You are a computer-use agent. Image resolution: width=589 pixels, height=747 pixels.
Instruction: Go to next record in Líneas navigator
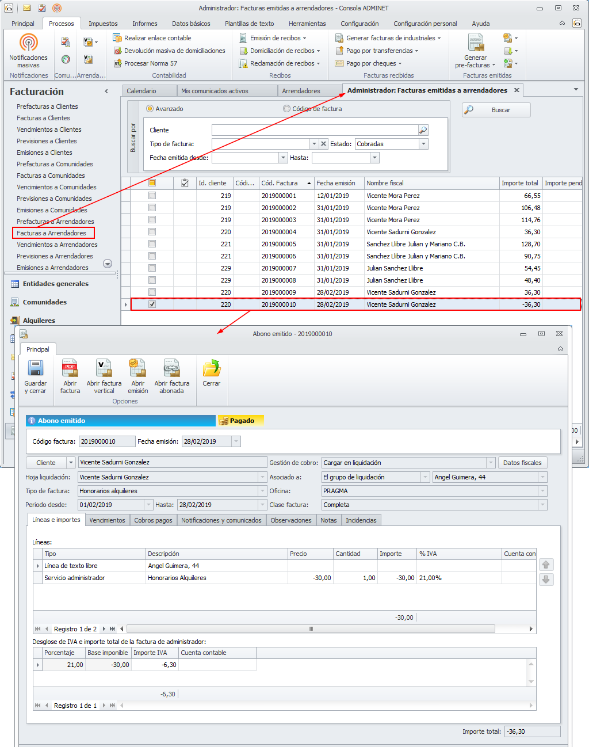click(x=104, y=629)
